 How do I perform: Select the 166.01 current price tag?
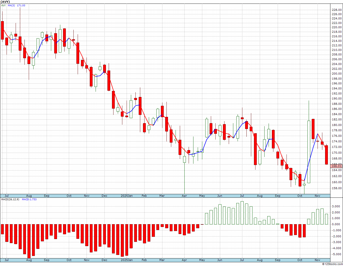[x=336, y=166]
